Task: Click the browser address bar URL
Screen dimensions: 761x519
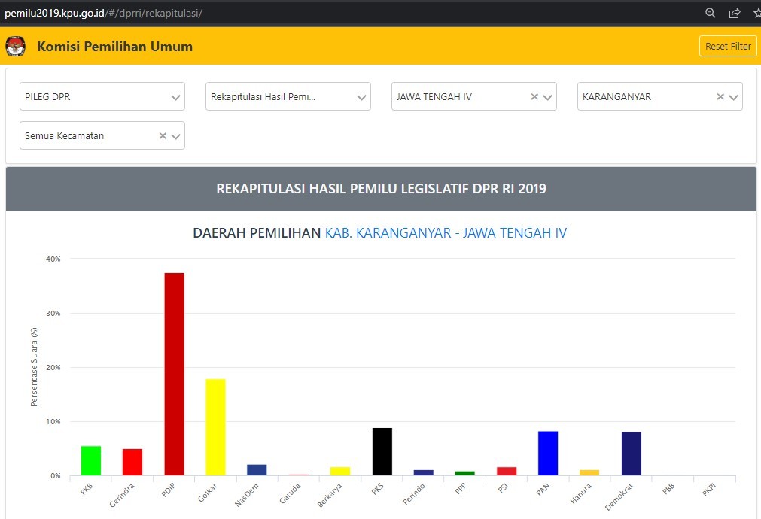Action: (x=104, y=13)
